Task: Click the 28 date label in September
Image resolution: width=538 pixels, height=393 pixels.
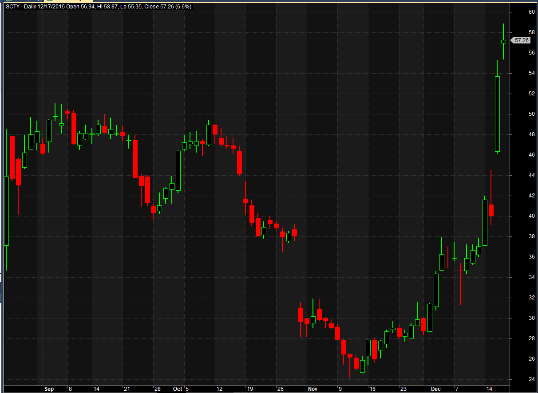Action: tap(157, 389)
